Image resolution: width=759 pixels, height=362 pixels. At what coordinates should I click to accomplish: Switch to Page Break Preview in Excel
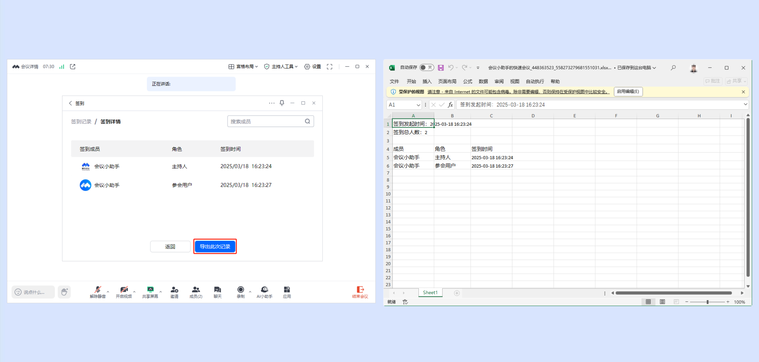pos(676,302)
